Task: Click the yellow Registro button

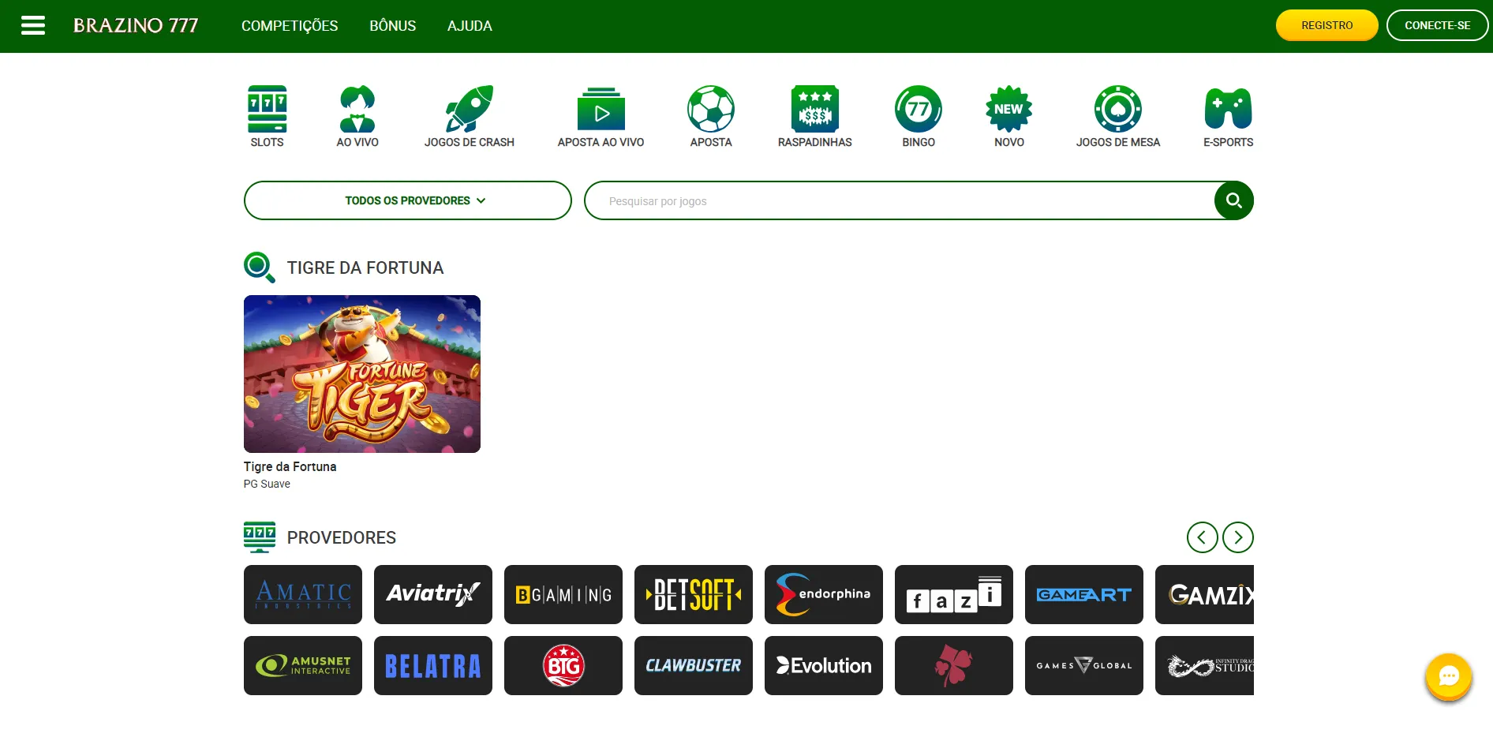Action: tap(1326, 25)
